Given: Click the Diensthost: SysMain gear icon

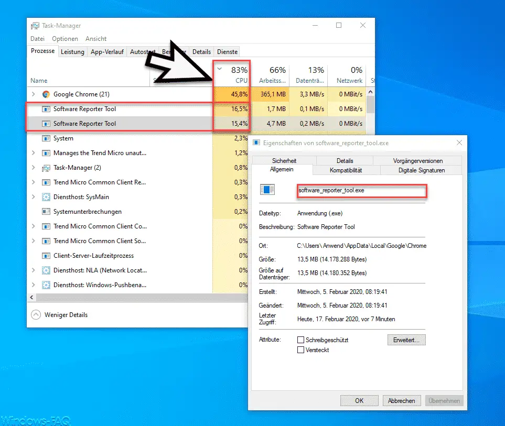Looking at the screenshot, I should 46,197.
